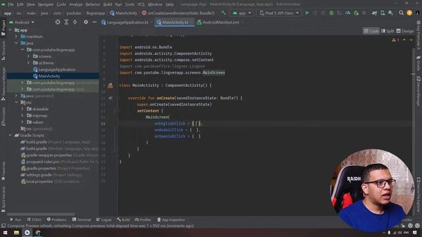Screen dimensions: 422x237
Task: Switch editor to Design view
Action: (405, 31)
